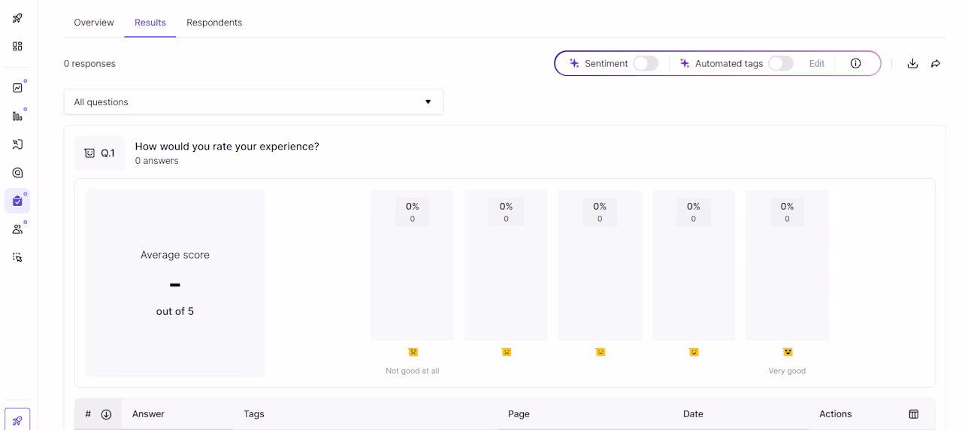Switch to the Respondents tab
This screenshot has width=962, height=430.
click(x=214, y=23)
